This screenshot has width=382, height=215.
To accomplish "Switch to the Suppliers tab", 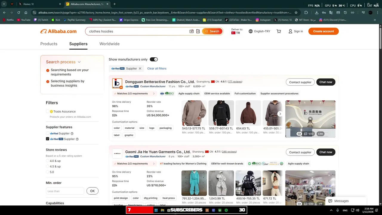I will click(78, 44).
